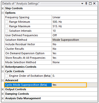This screenshot has width=99, height=103.
Task: Maximize the Details of Analysis Settings panel
Action: pos(90,3)
